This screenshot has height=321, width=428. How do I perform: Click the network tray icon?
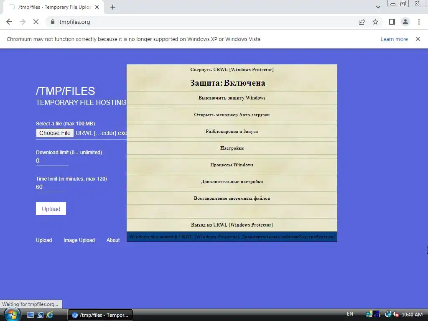[x=388, y=314]
